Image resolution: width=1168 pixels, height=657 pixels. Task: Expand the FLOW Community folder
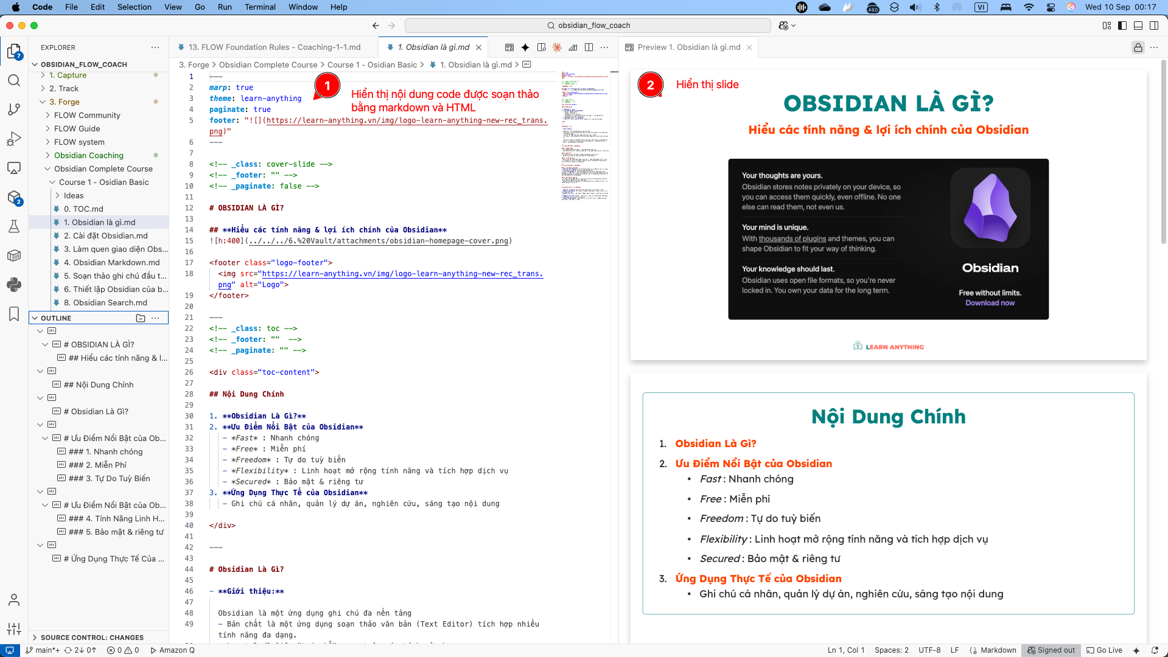[87, 116]
